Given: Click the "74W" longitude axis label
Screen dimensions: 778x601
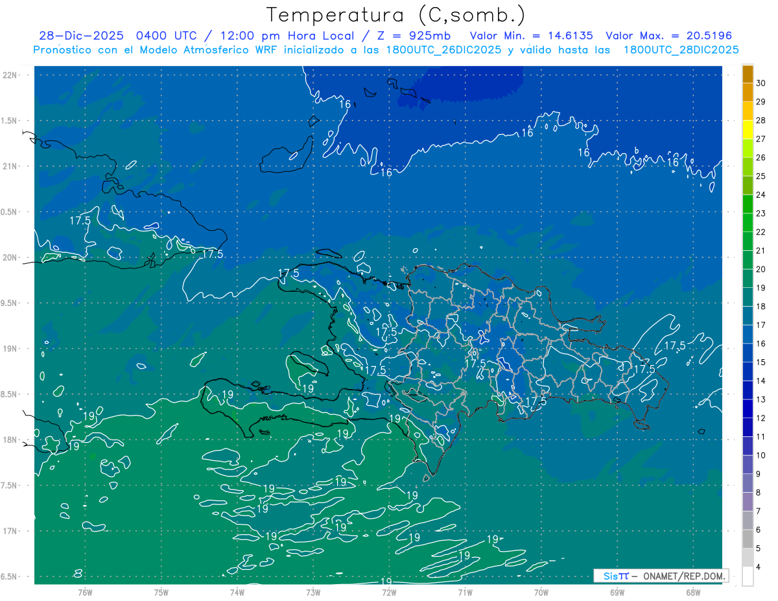Looking at the screenshot, I should coord(237,593).
